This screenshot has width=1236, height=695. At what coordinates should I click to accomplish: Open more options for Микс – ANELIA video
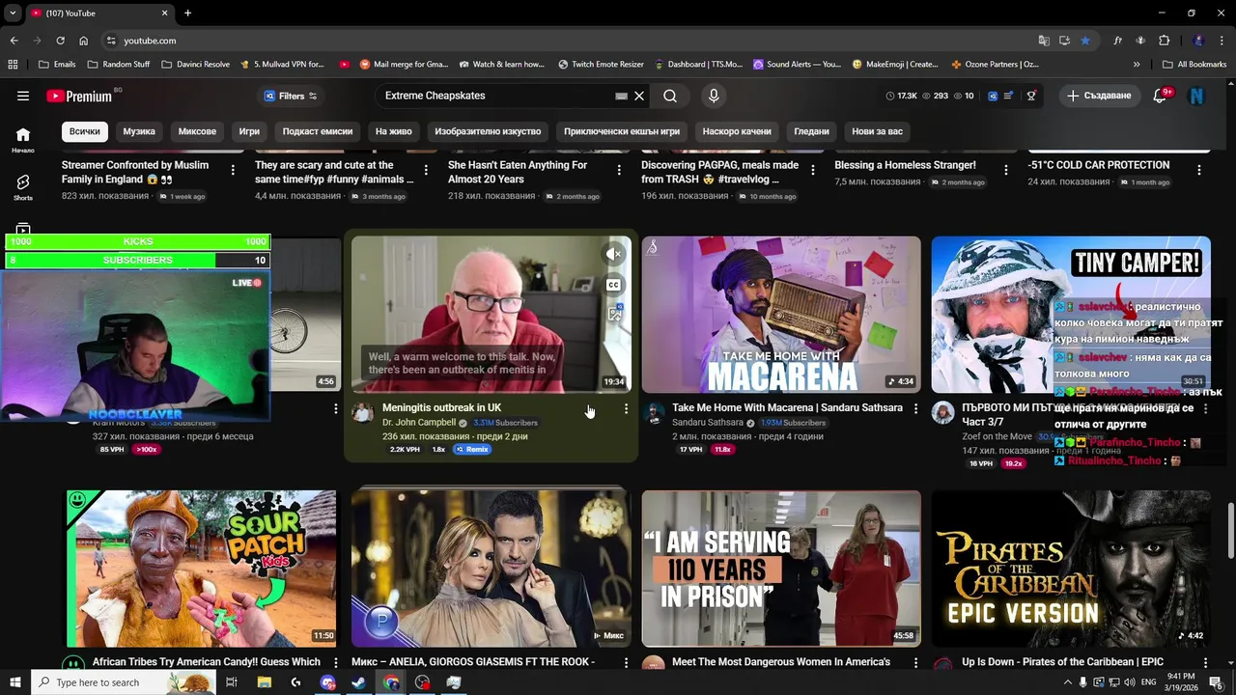(x=626, y=664)
